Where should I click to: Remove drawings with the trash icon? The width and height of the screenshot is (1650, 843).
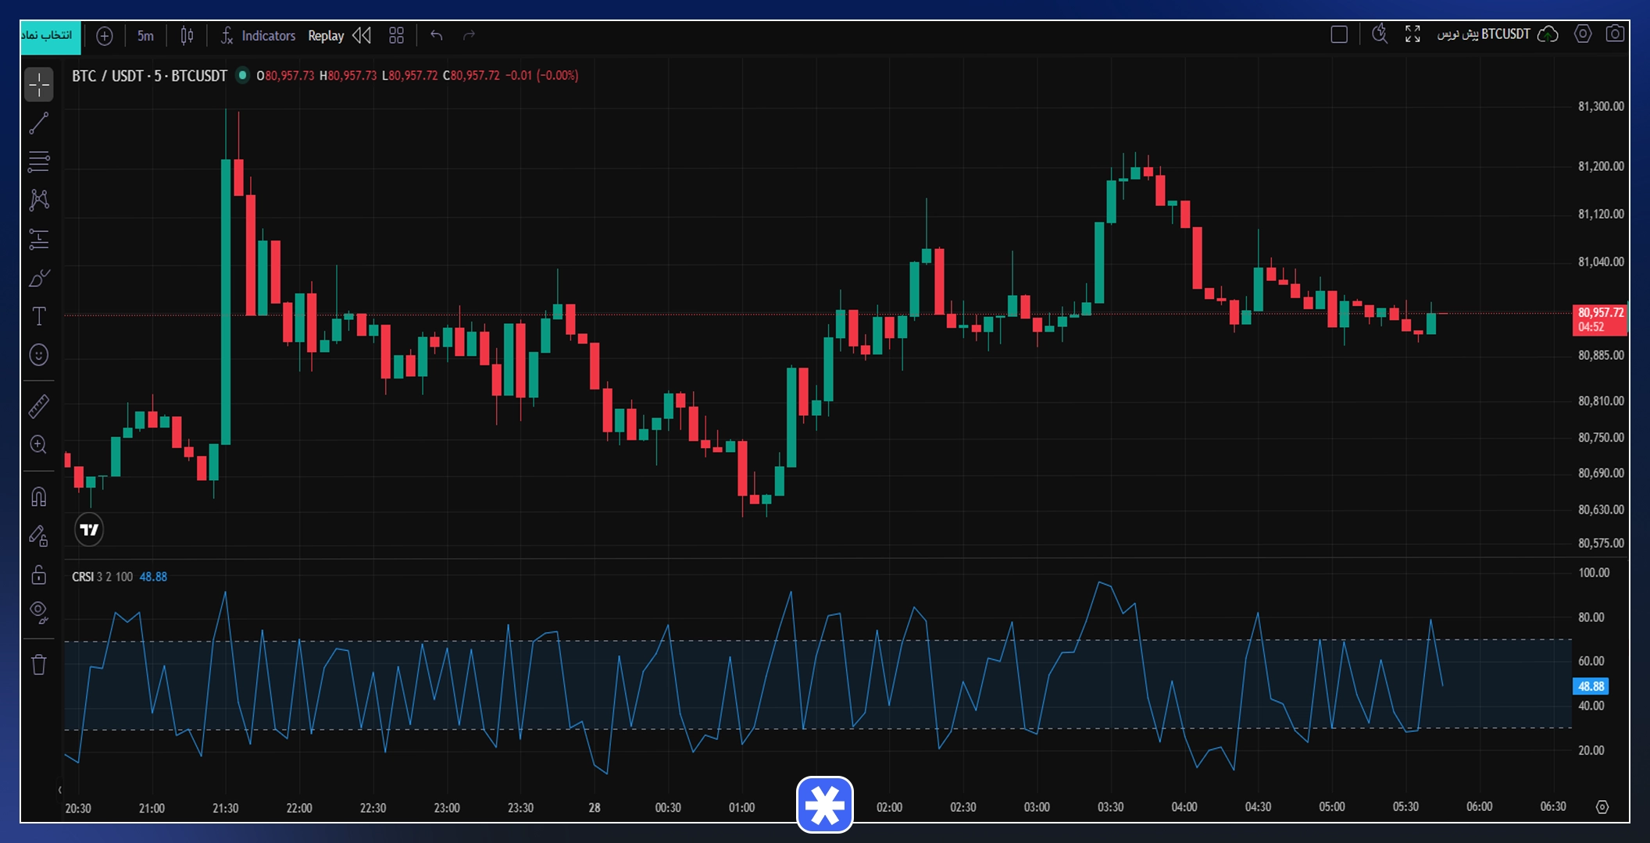point(39,665)
